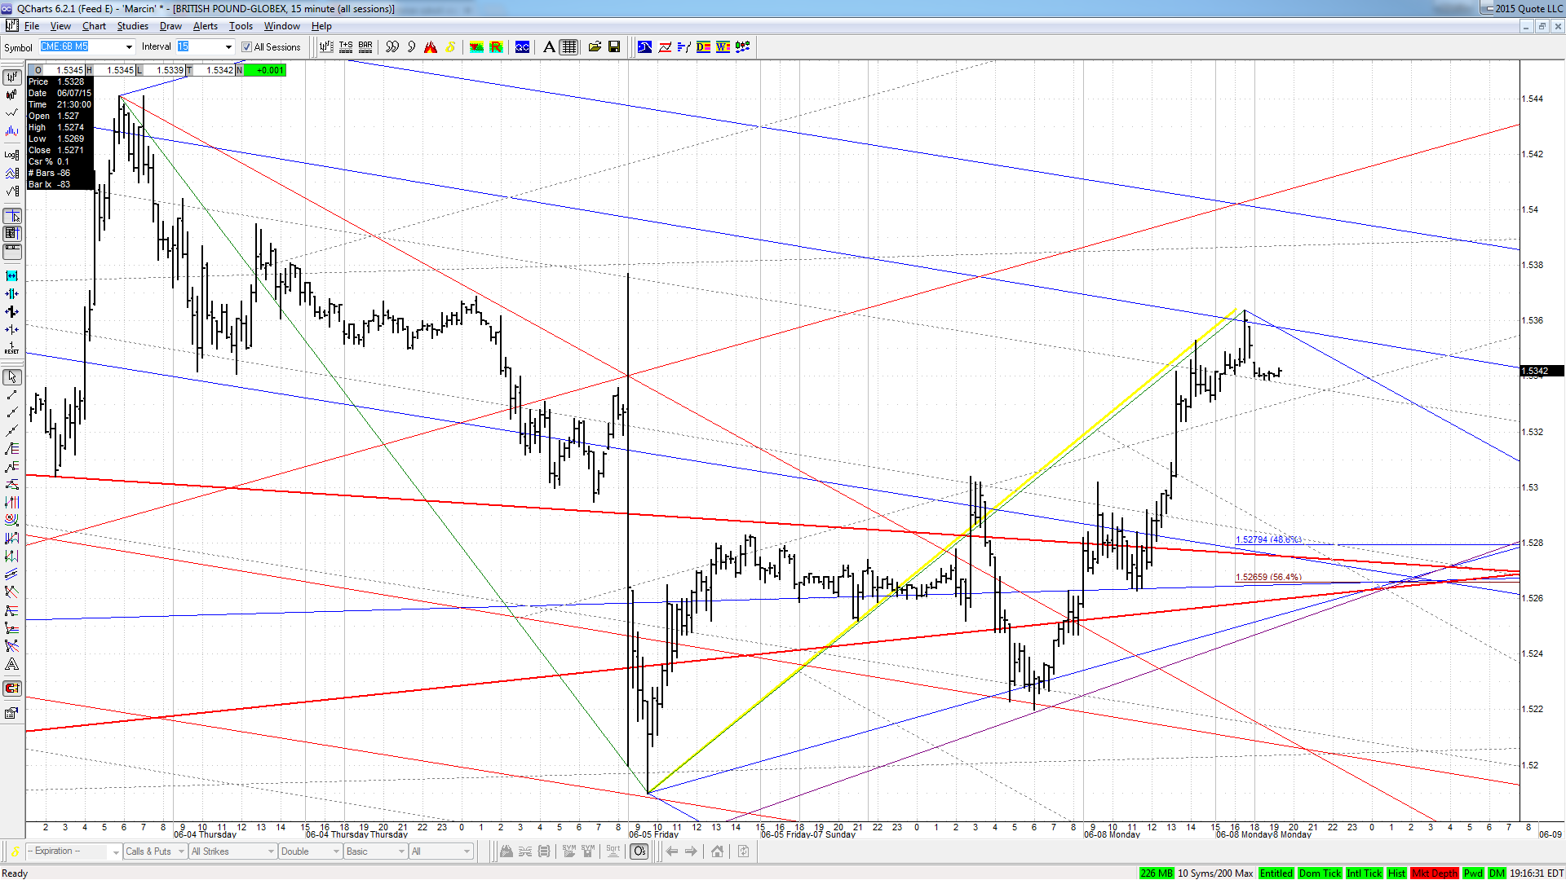This screenshot has width=1566, height=880.
Task: Click the floppy disk save icon
Action: click(x=614, y=47)
